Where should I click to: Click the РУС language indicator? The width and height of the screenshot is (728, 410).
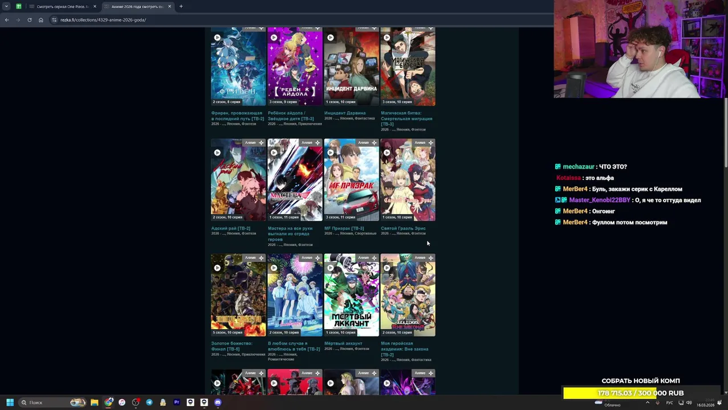[670, 403]
